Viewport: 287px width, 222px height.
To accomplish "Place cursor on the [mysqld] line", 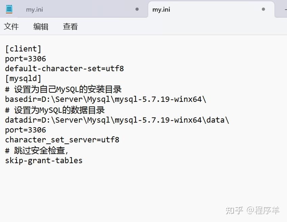I will (23, 79).
